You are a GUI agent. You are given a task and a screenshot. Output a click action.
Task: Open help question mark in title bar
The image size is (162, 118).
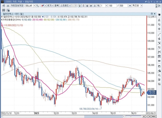pos(151,2)
